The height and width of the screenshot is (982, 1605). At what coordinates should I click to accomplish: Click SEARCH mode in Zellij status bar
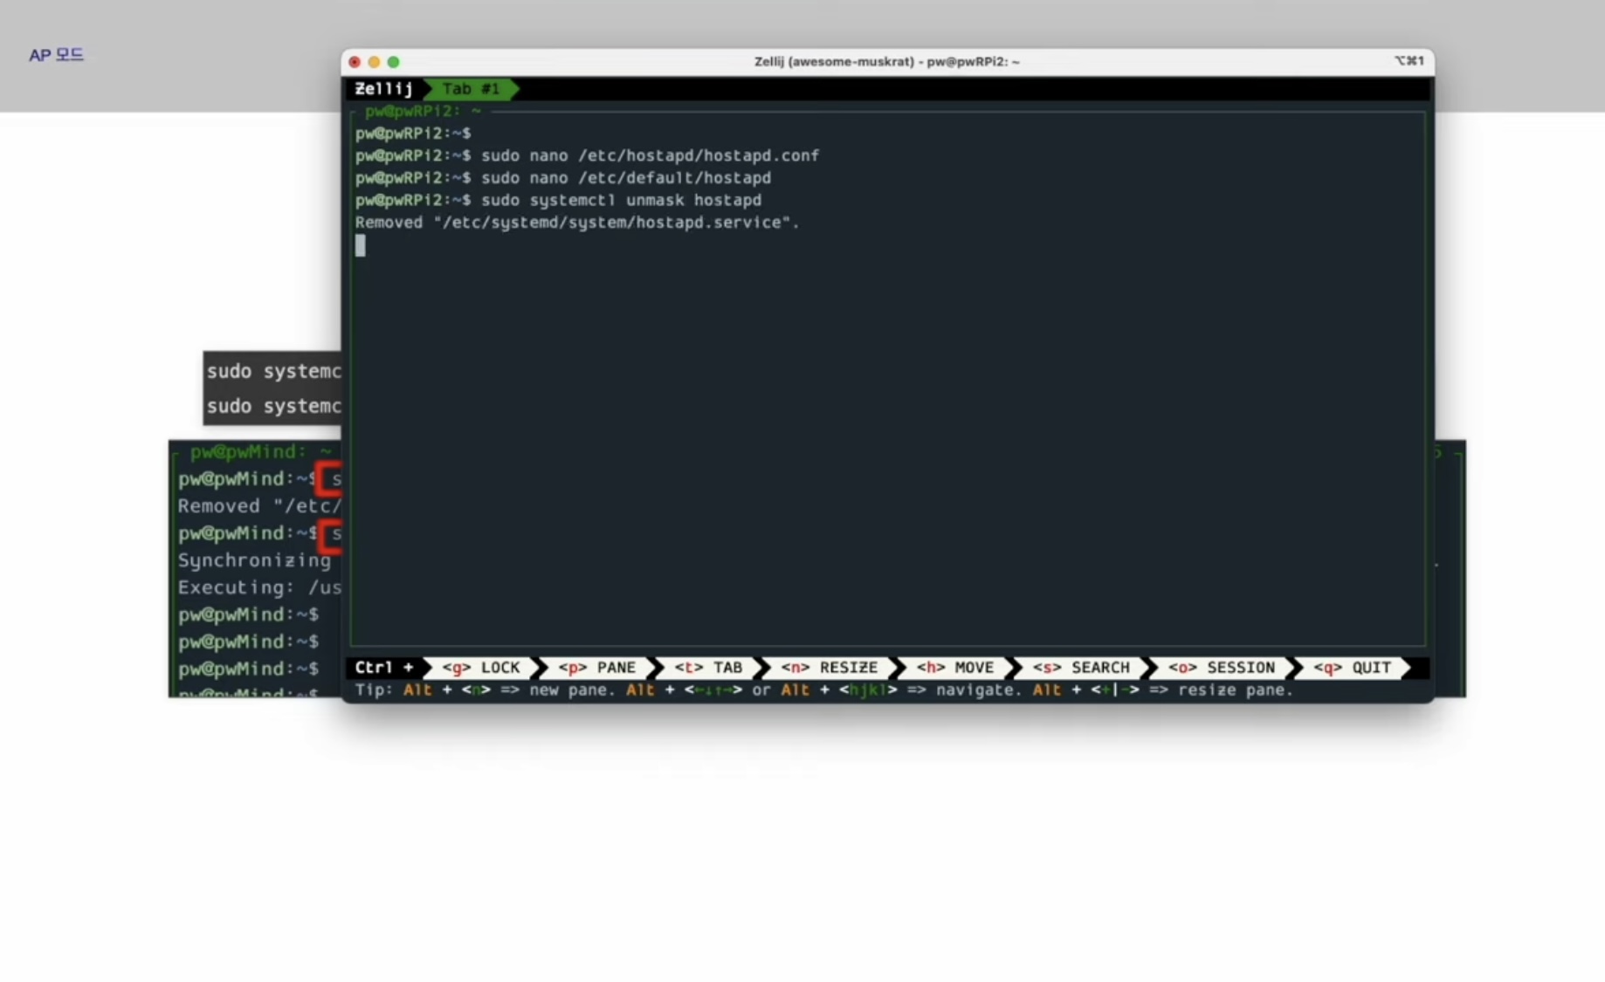pos(1081,668)
